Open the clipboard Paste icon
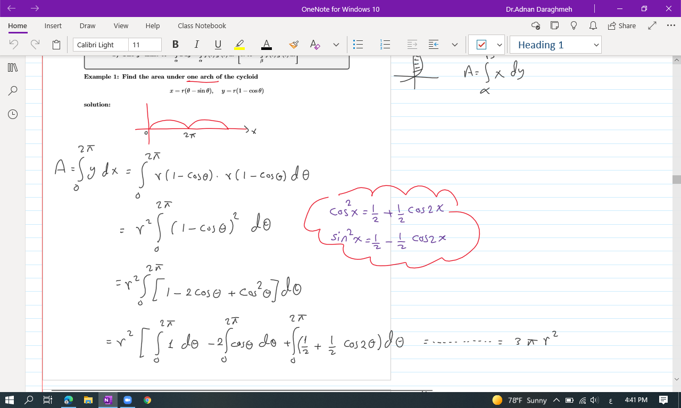Image resolution: width=681 pixels, height=408 pixels. [56, 45]
